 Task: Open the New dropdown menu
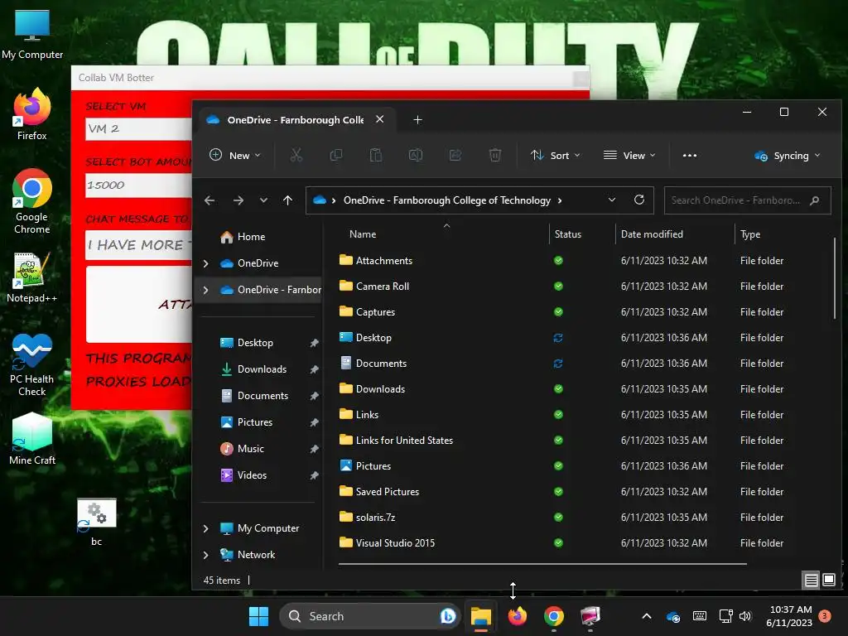234,155
